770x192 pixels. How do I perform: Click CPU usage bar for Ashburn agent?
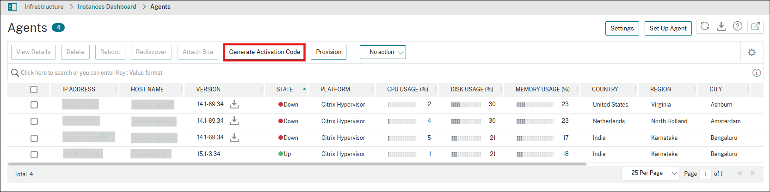click(x=402, y=105)
